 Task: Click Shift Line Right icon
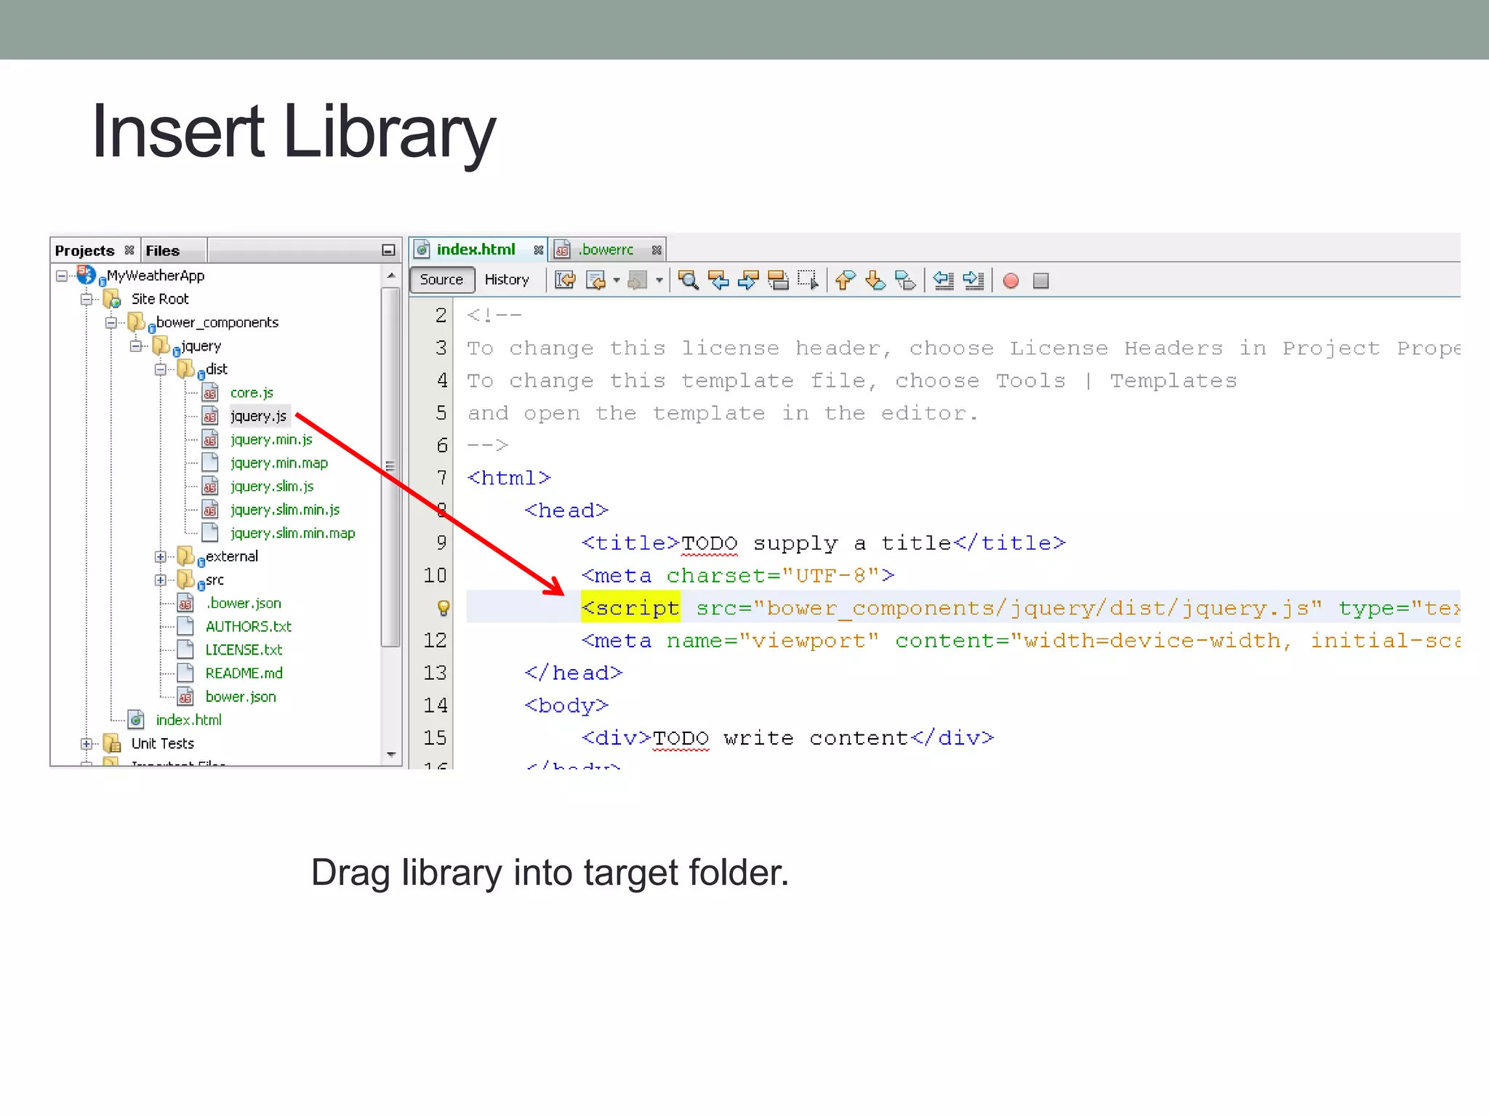[x=973, y=280]
